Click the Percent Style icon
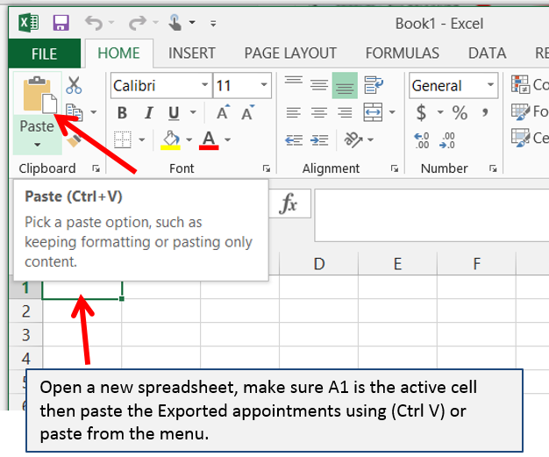The width and height of the screenshot is (549, 457). pos(460,113)
